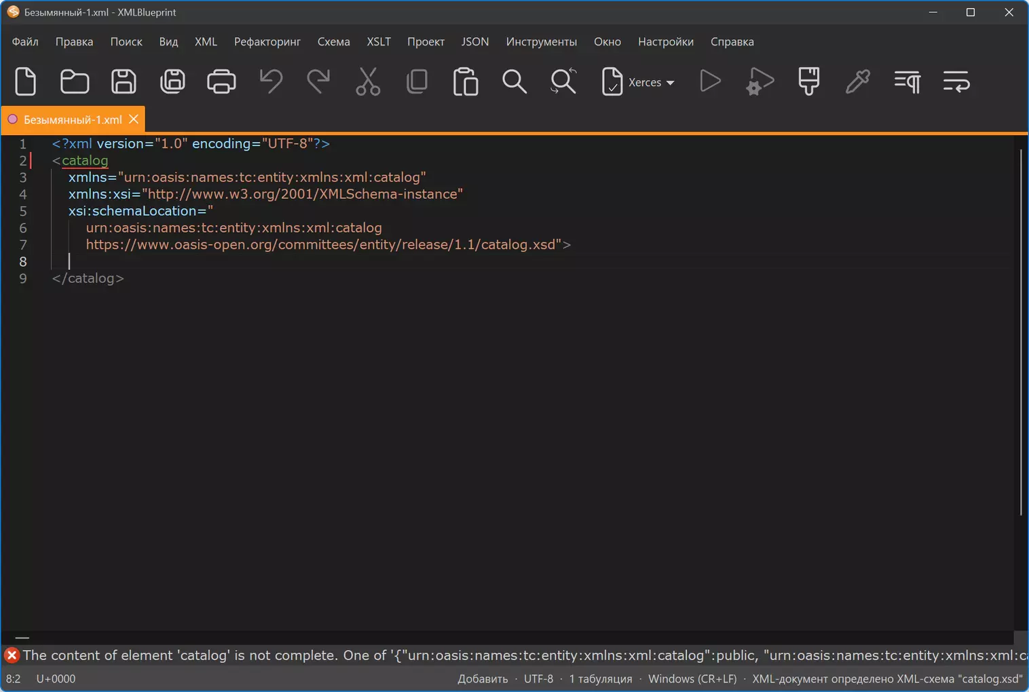Cut selection with the scissors icon
This screenshot has width=1029, height=692.
368,82
